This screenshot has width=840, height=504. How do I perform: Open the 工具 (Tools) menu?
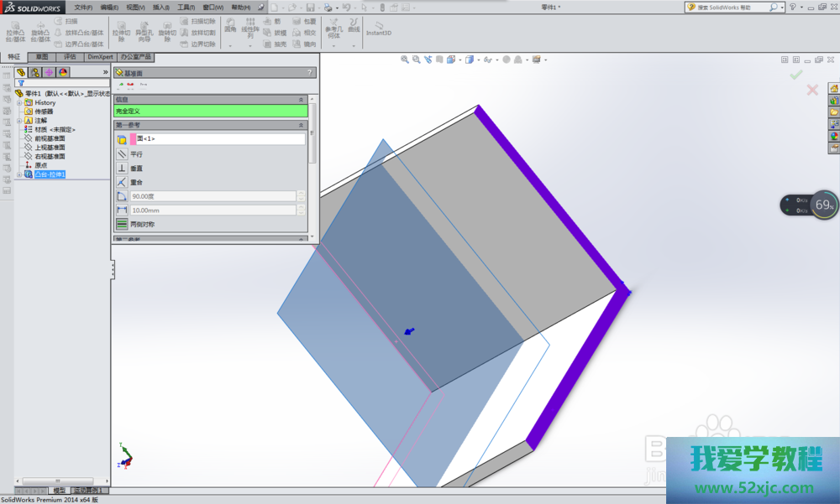pos(186,7)
